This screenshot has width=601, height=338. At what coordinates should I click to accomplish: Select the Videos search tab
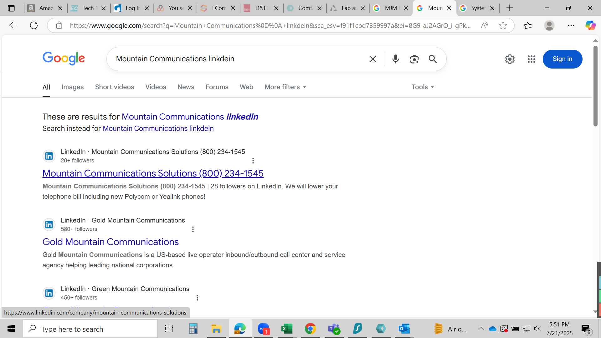click(x=156, y=87)
